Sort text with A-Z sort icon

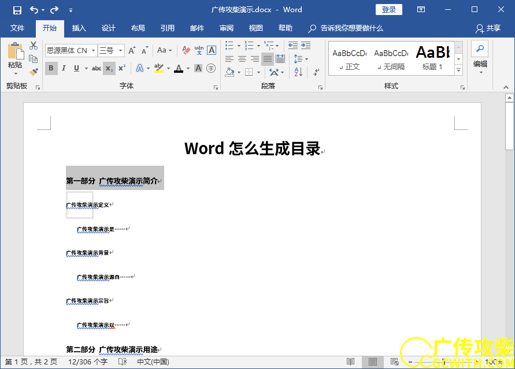[298, 72]
